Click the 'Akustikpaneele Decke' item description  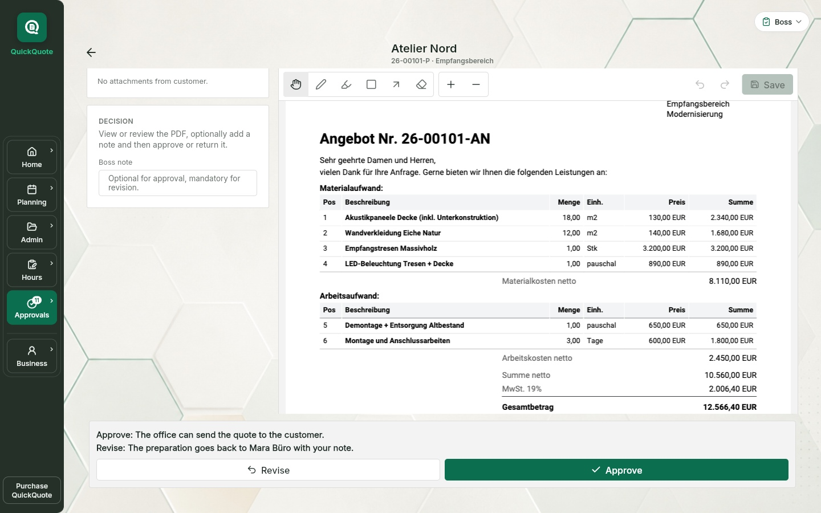(x=422, y=218)
